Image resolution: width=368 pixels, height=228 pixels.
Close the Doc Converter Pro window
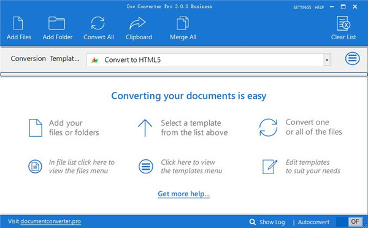(x=355, y=7)
